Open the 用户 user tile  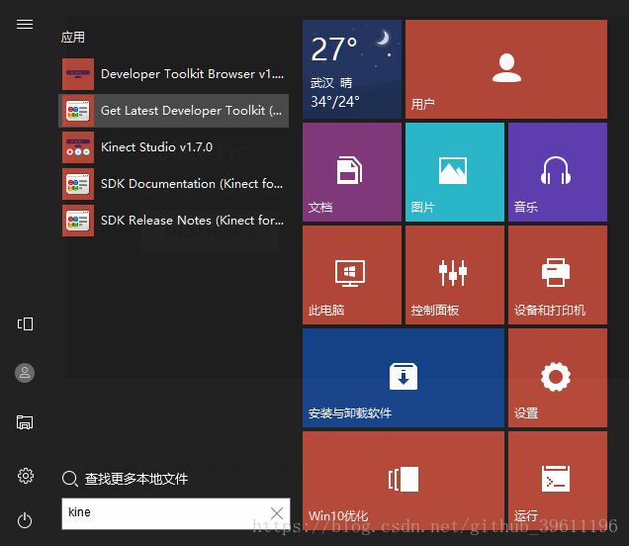click(506, 69)
